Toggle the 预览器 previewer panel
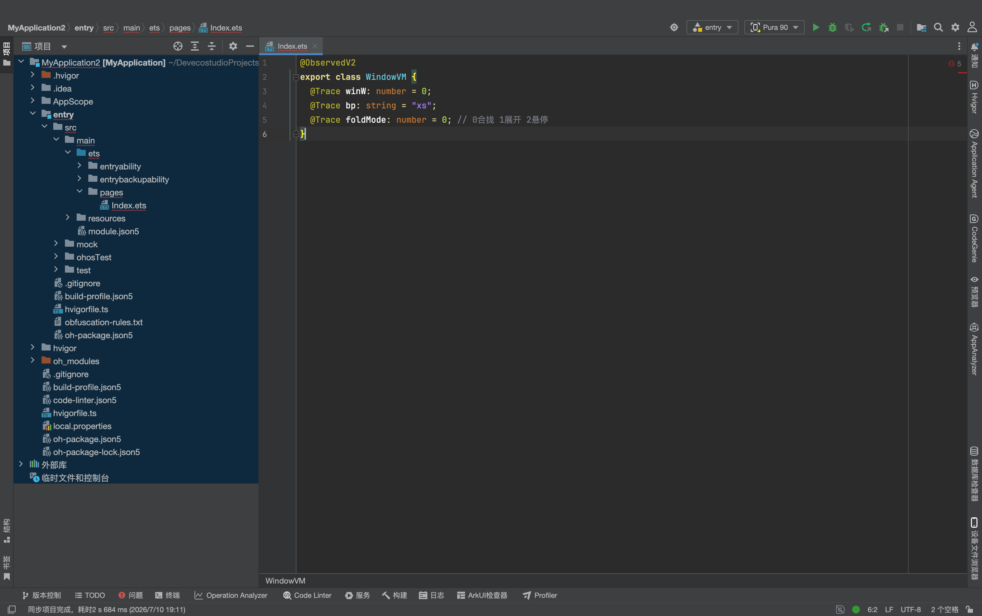982x616 pixels. click(974, 291)
